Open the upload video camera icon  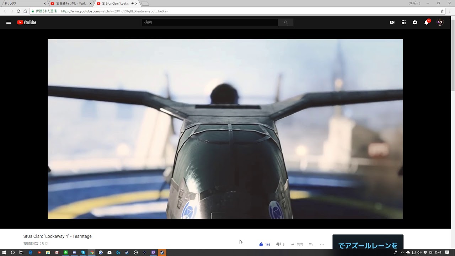392,22
